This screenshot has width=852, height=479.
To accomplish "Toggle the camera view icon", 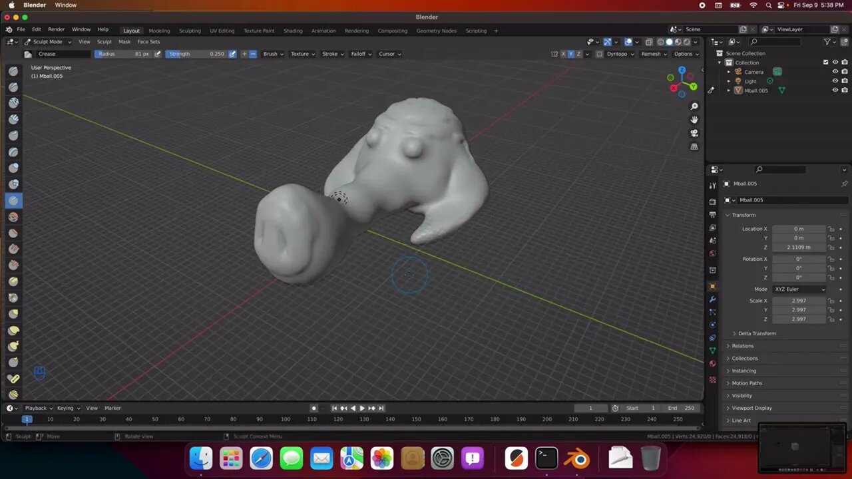I will coord(694,133).
